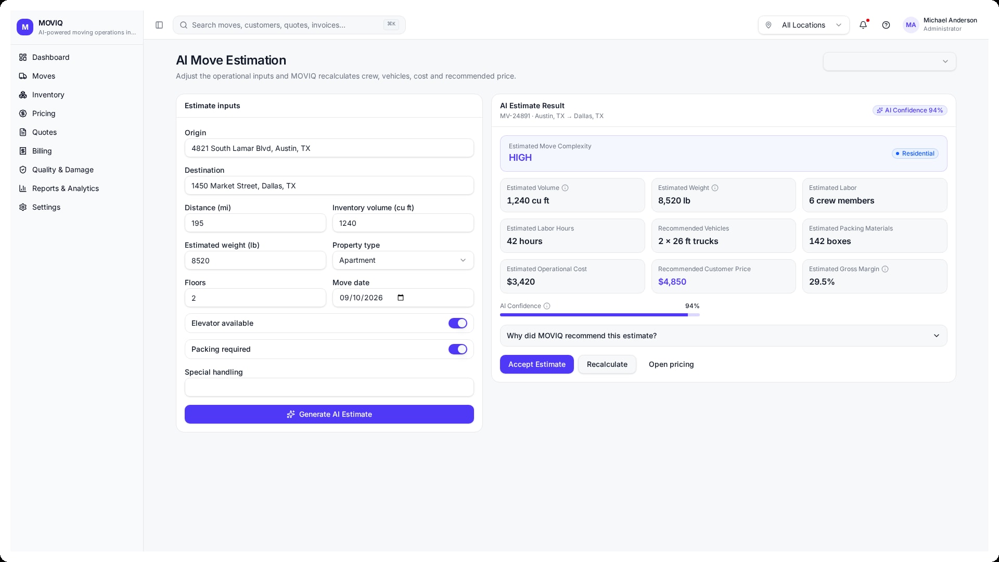Screen dimensions: 999x562
Task: Click the Residential tag
Action: 915,154
